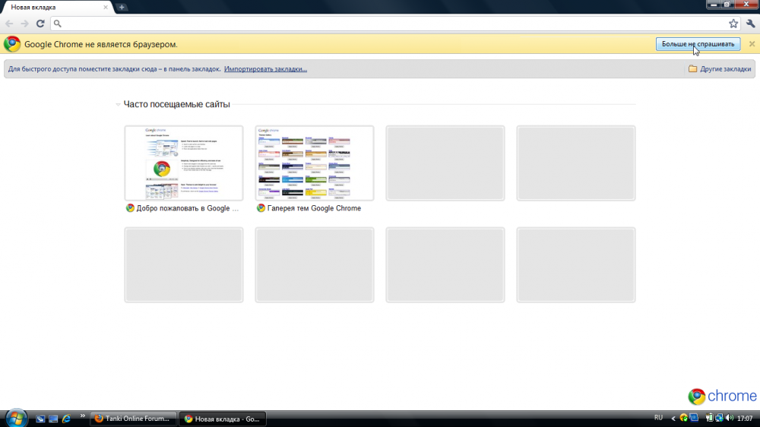Click Импортировать закладки link
The width and height of the screenshot is (760, 427).
pos(265,69)
